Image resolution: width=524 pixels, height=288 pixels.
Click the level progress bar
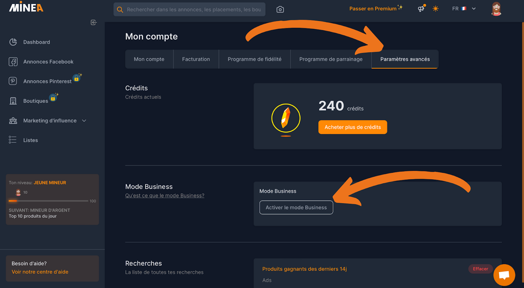pos(48,201)
